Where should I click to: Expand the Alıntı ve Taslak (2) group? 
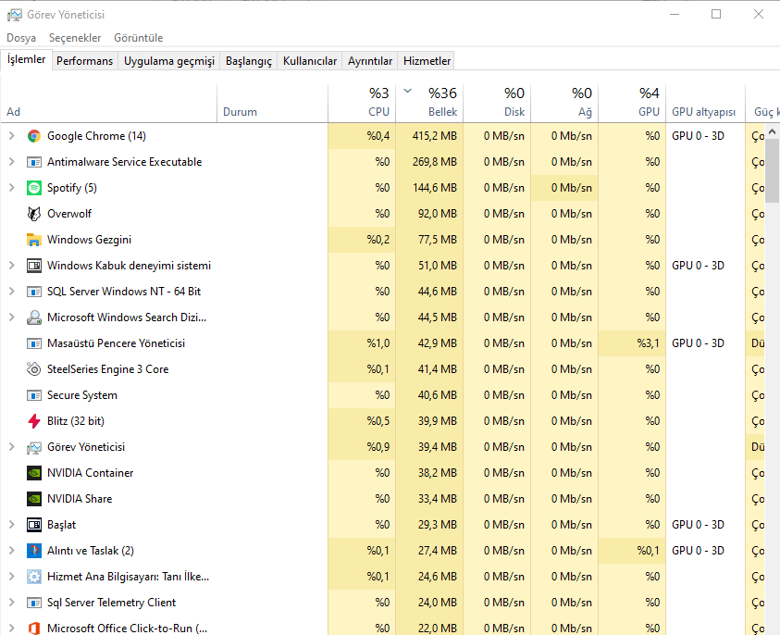[11, 551]
